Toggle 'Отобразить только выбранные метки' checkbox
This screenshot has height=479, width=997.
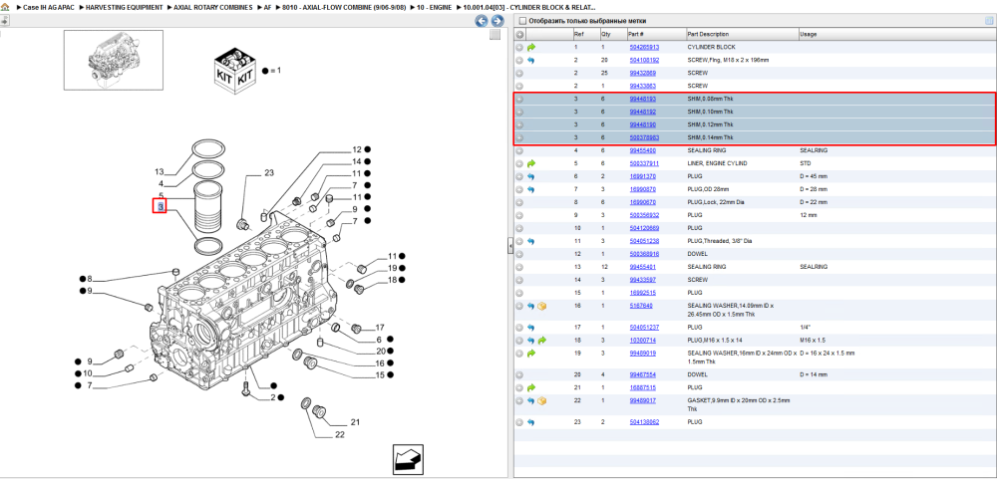[x=522, y=21]
